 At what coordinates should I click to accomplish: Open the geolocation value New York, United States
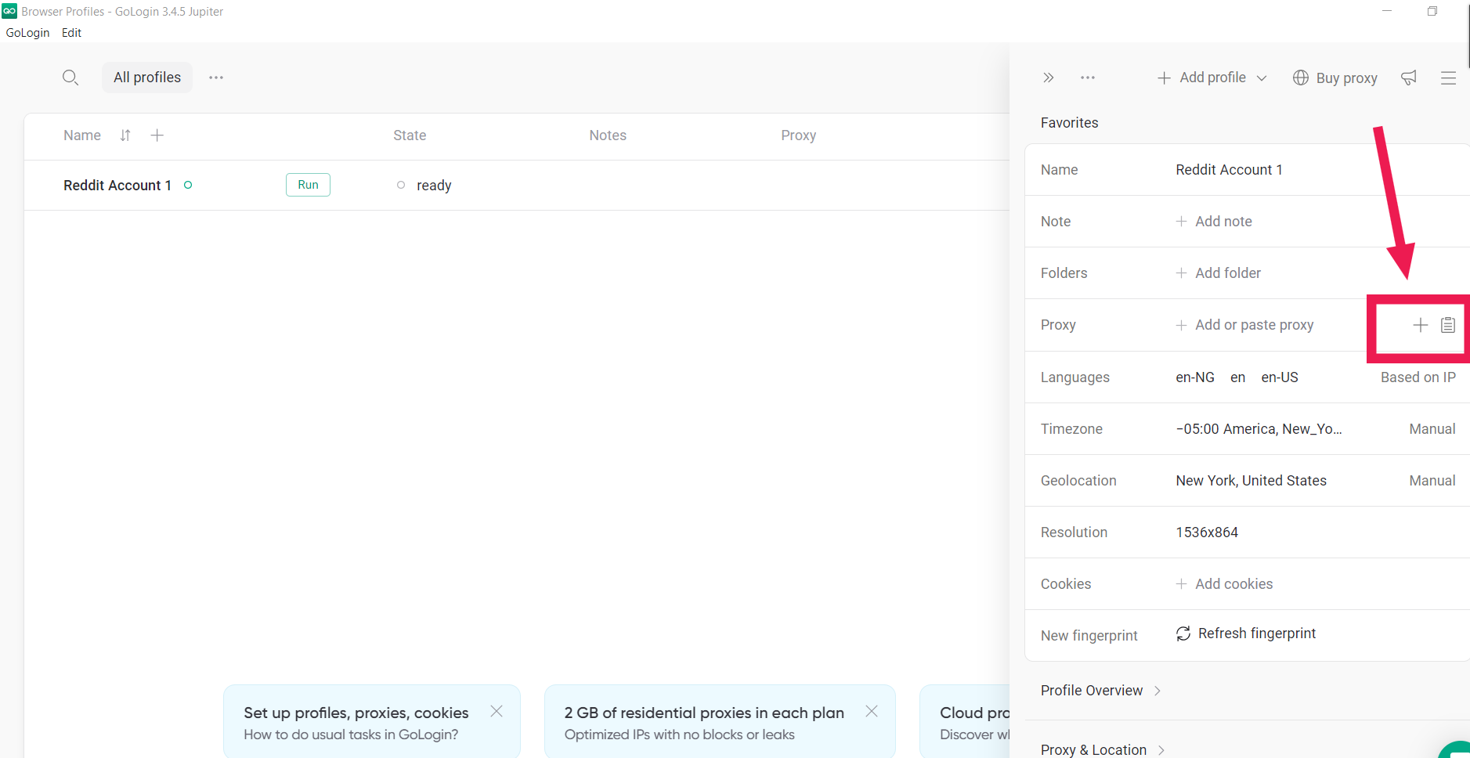(1251, 481)
